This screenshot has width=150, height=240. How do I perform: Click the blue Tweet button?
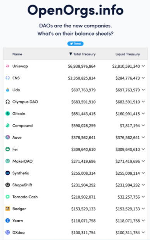[x=75, y=44]
